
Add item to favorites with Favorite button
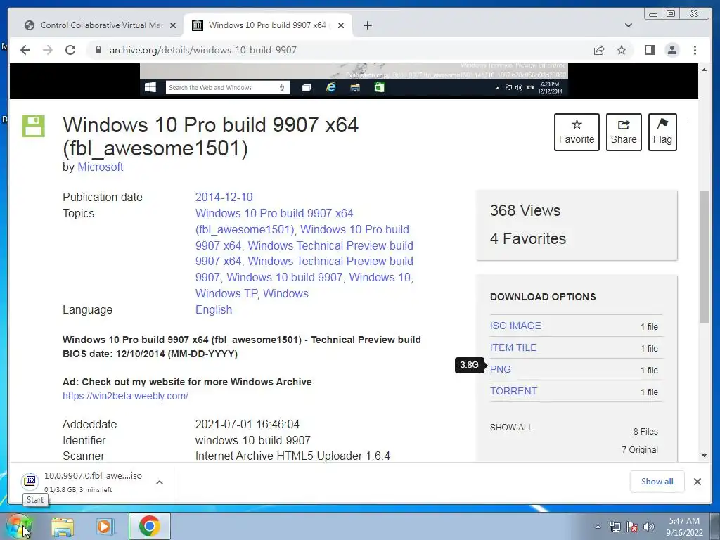[577, 131]
